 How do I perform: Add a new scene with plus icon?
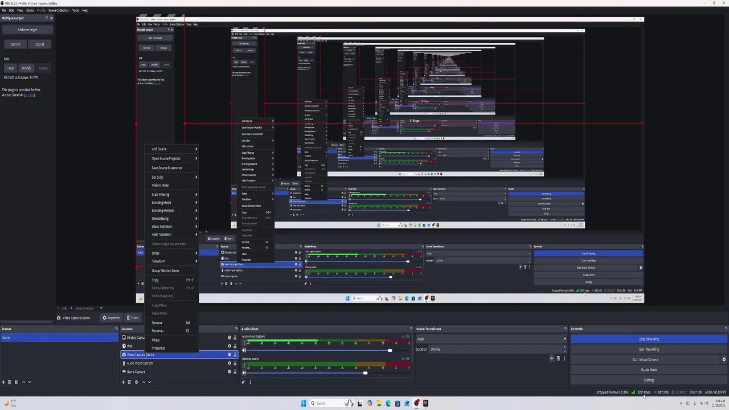[x=3, y=382]
